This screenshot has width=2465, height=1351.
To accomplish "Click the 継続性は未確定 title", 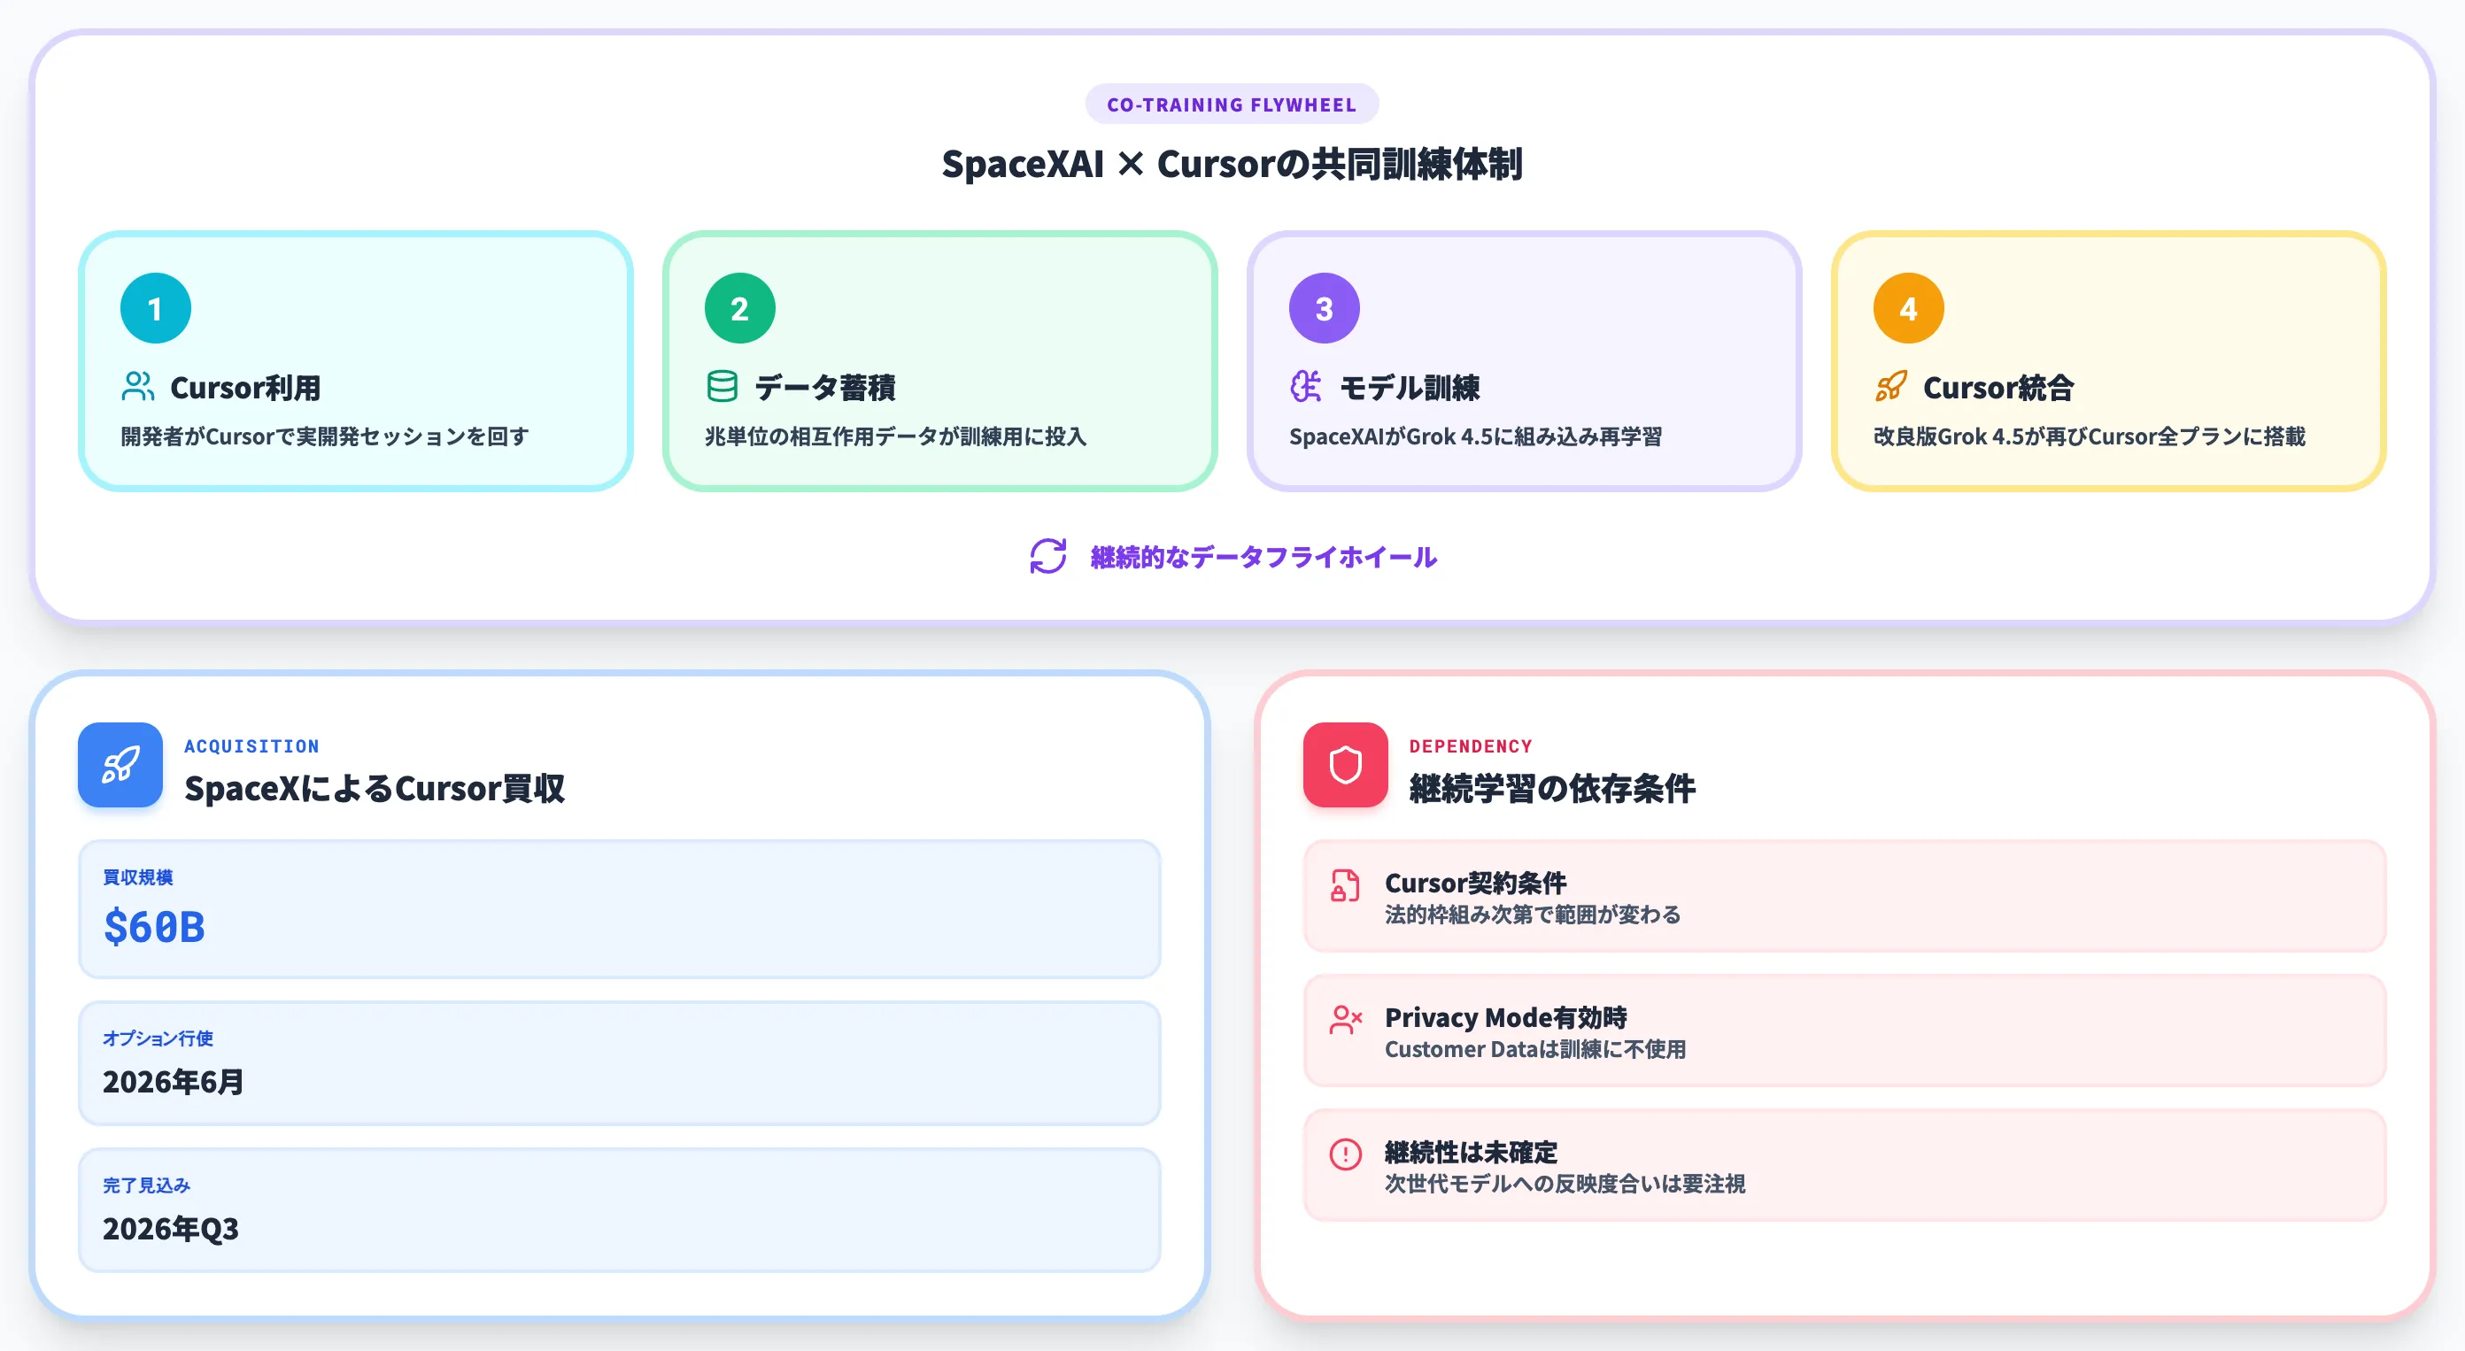I will [1471, 1152].
